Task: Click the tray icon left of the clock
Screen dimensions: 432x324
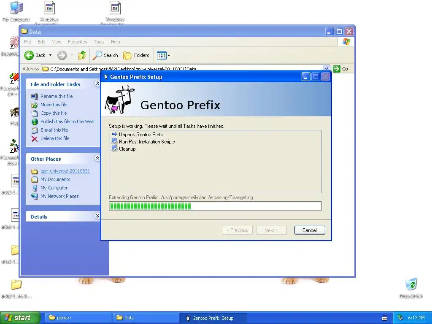Action: 400,318
